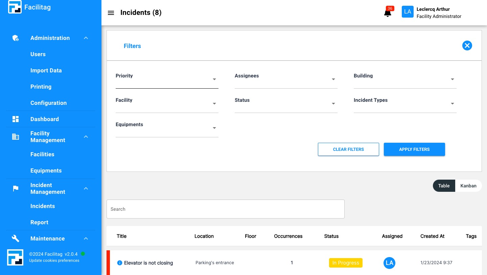
Task: Collapse the Administration section
Action: (x=86, y=38)
